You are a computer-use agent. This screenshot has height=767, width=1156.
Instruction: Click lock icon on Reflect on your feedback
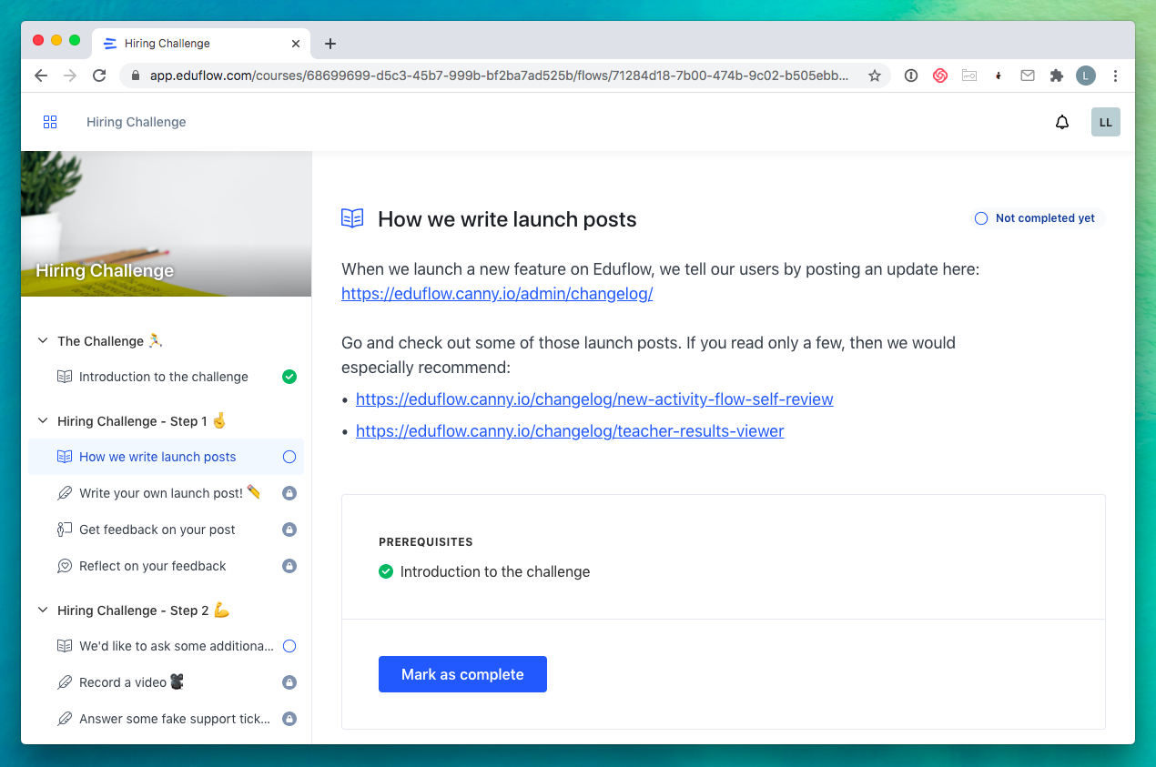click(289, 566)
